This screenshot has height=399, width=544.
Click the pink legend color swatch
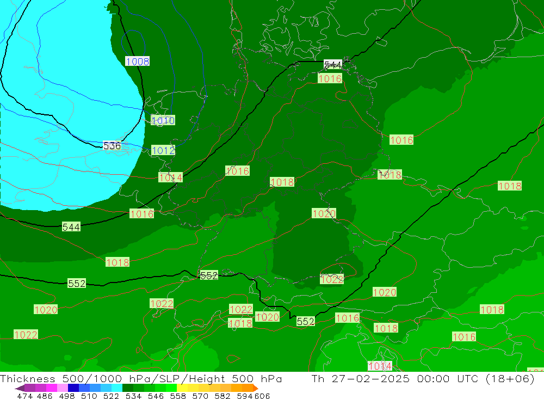point(63,388)
